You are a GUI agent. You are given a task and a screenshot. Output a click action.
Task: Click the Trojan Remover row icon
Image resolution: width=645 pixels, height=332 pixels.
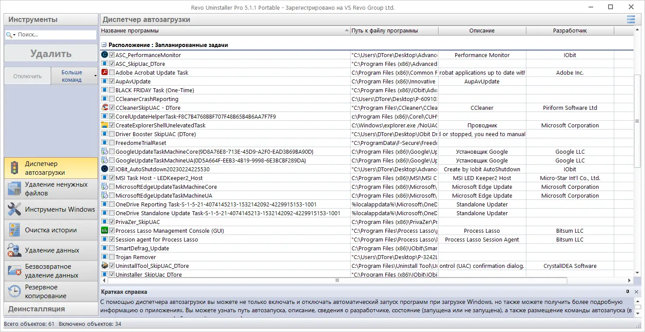pyautogui.click(x=105, y=257)
